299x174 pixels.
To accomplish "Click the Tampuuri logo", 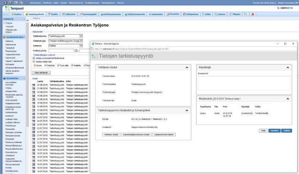I will coord(14,9).
